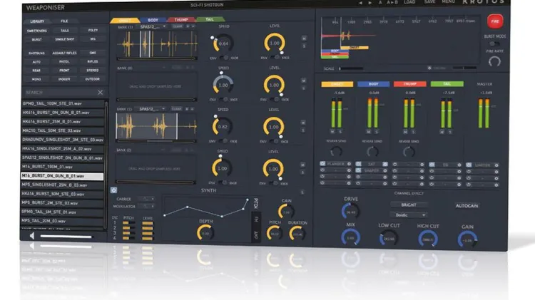The width and height of the screenshot is (535, 300).
Task: Expand the channel effect type dropdown
Action: click(x=409, y=214)
